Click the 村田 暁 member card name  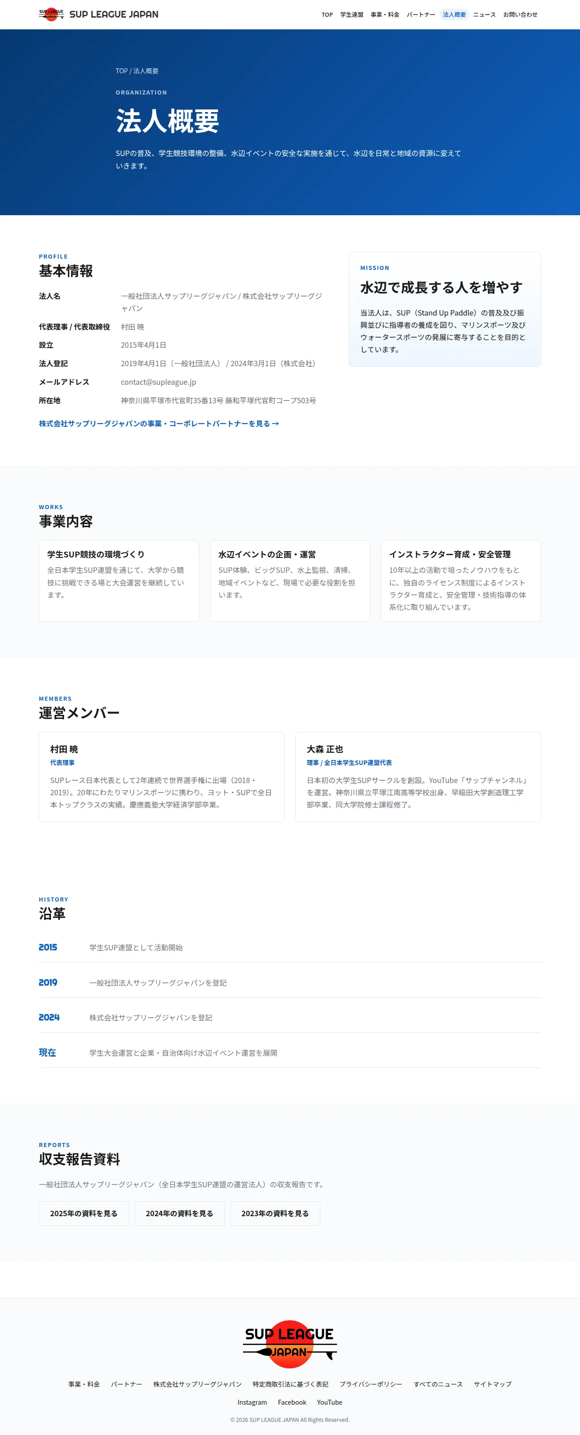click(64, 749)
